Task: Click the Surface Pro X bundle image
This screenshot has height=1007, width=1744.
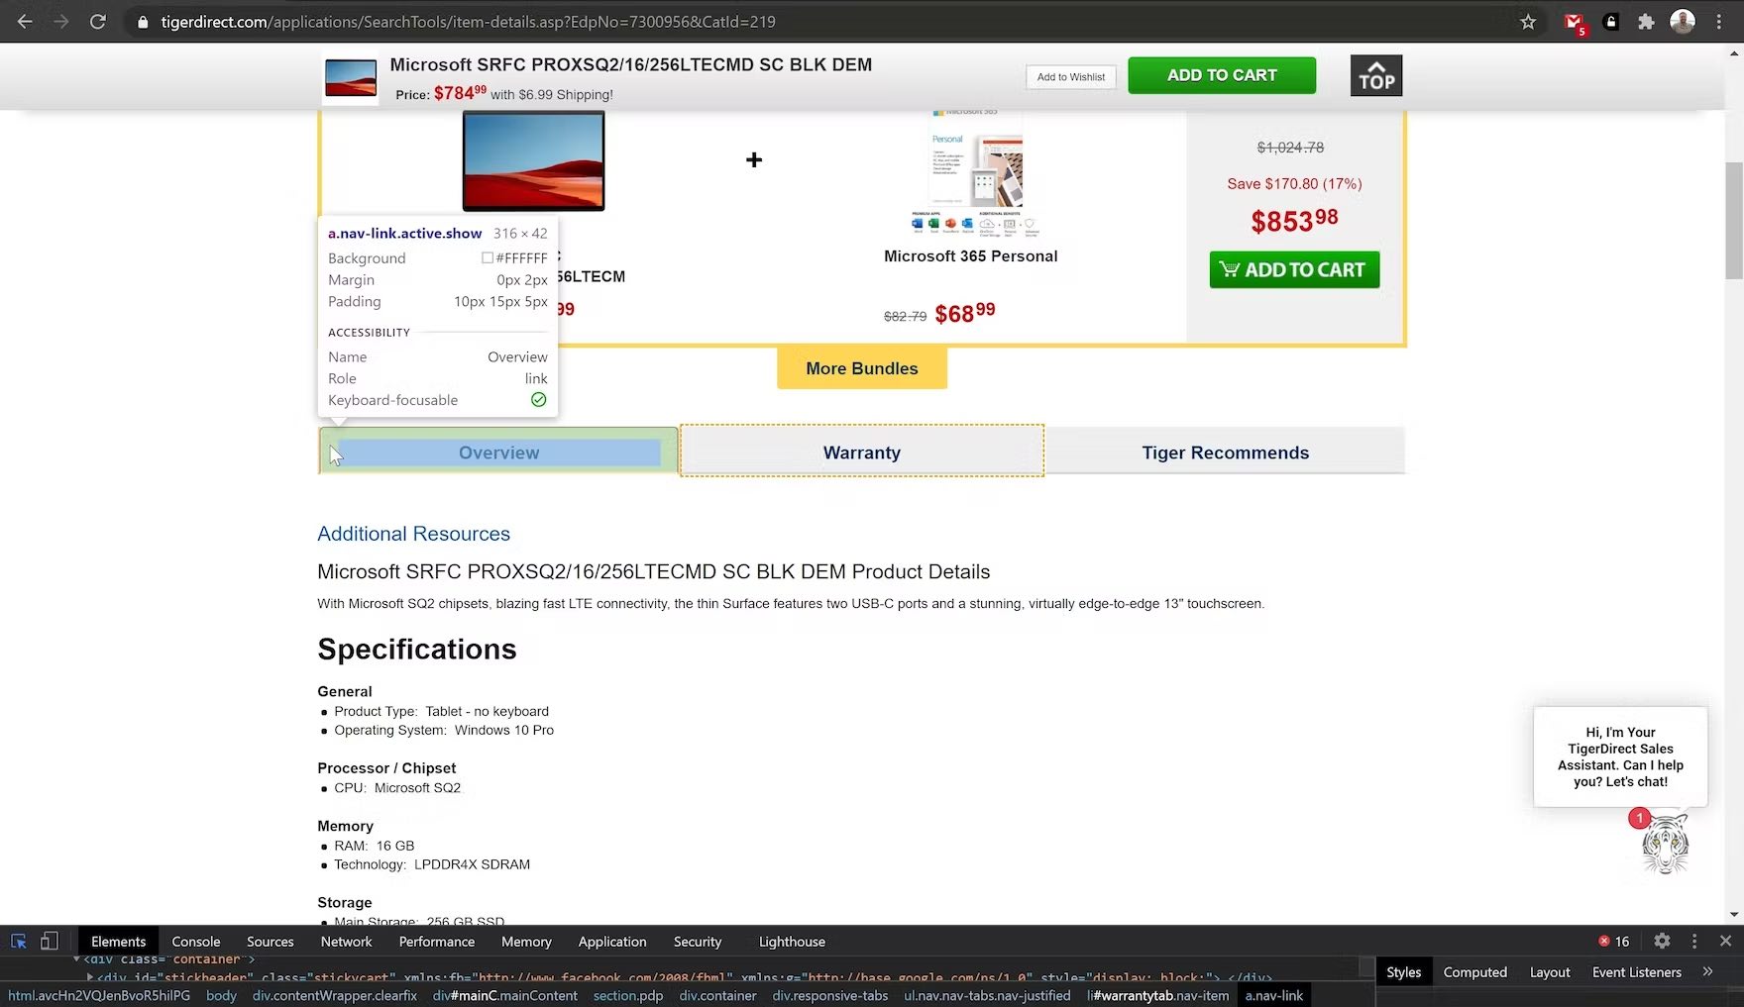Action: 533,160
